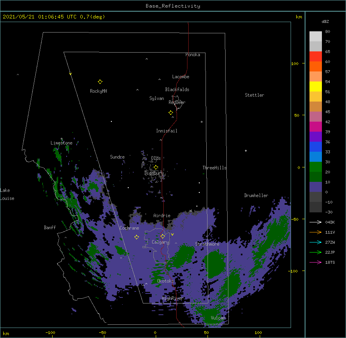The image size is (346, 338).
Task: Click the white 04DK arrow legend icon
Action: coord(315,222)
